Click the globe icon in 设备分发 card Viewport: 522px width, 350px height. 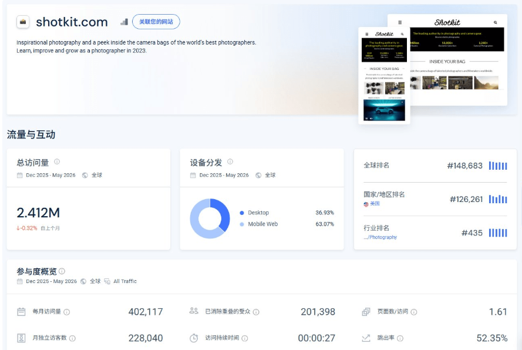pos(258,175)
